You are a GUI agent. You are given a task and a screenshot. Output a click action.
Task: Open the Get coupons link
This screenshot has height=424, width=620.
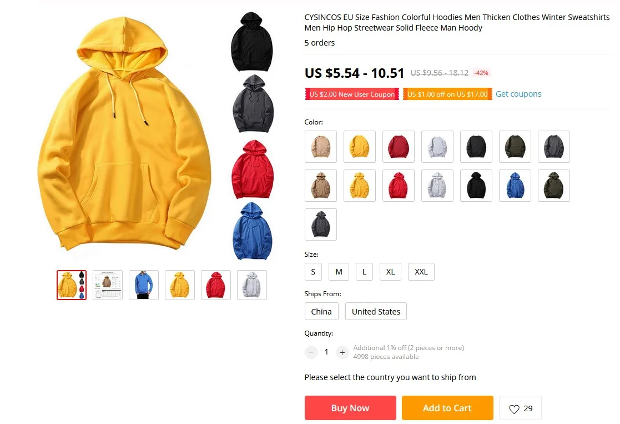point(518,94)
